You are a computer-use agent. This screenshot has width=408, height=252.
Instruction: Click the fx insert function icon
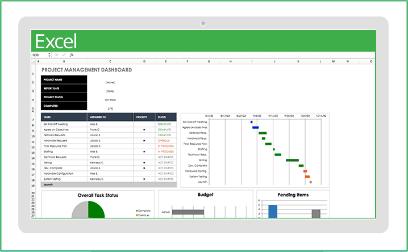[71, 55]
